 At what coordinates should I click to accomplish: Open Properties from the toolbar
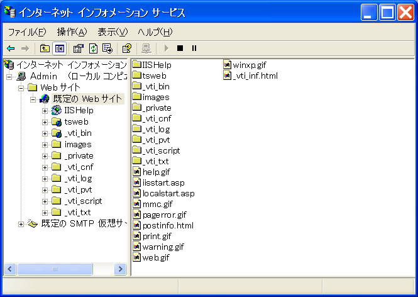(x=79, y=48)
